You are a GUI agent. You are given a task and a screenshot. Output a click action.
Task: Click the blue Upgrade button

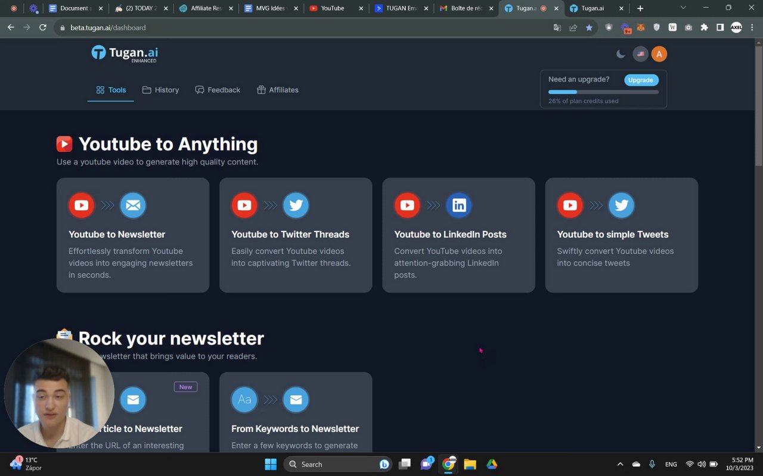[641, 80]
